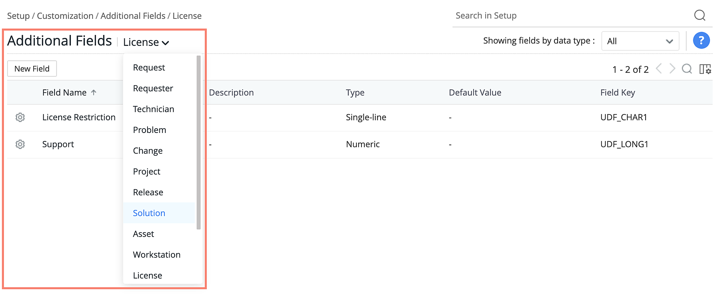Click the module list scrollbar
723x297 pixels.
(x=198, y=142)
